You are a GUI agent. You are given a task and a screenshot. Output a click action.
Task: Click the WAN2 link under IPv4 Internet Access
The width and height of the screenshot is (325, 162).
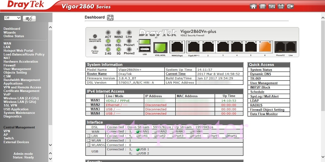95,105
